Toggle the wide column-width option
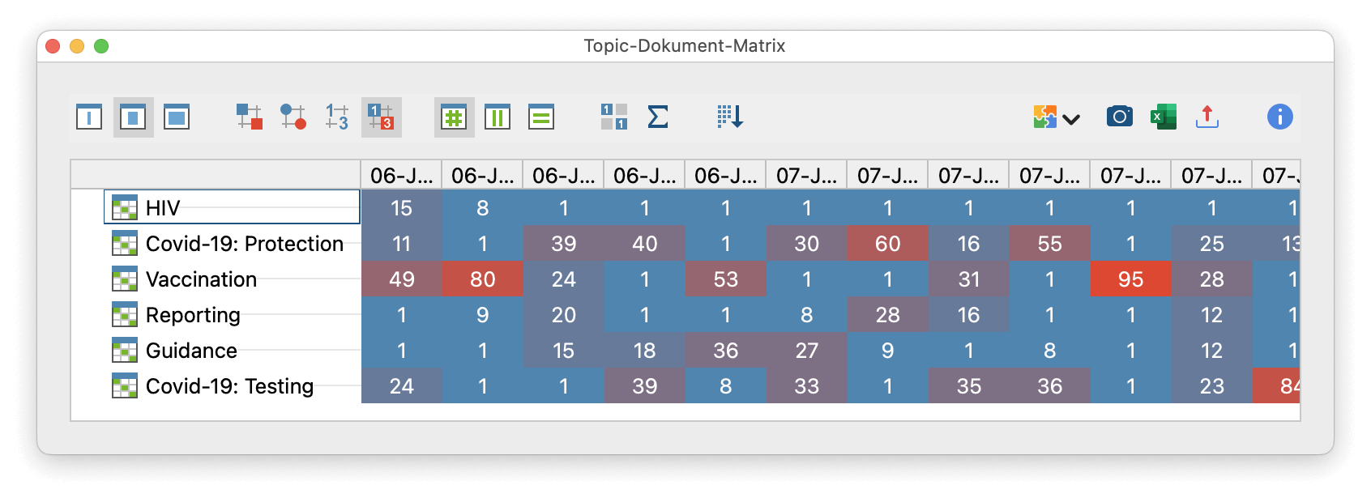1371x498 pixels. point(177,117)
